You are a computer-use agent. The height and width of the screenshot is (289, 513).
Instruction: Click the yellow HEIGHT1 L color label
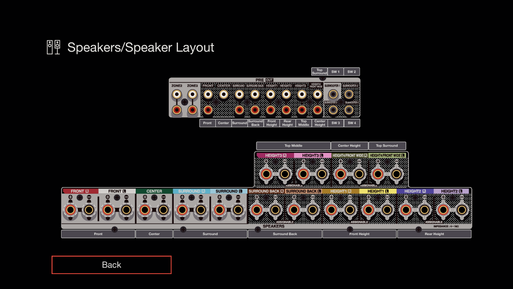coord(378,191)
